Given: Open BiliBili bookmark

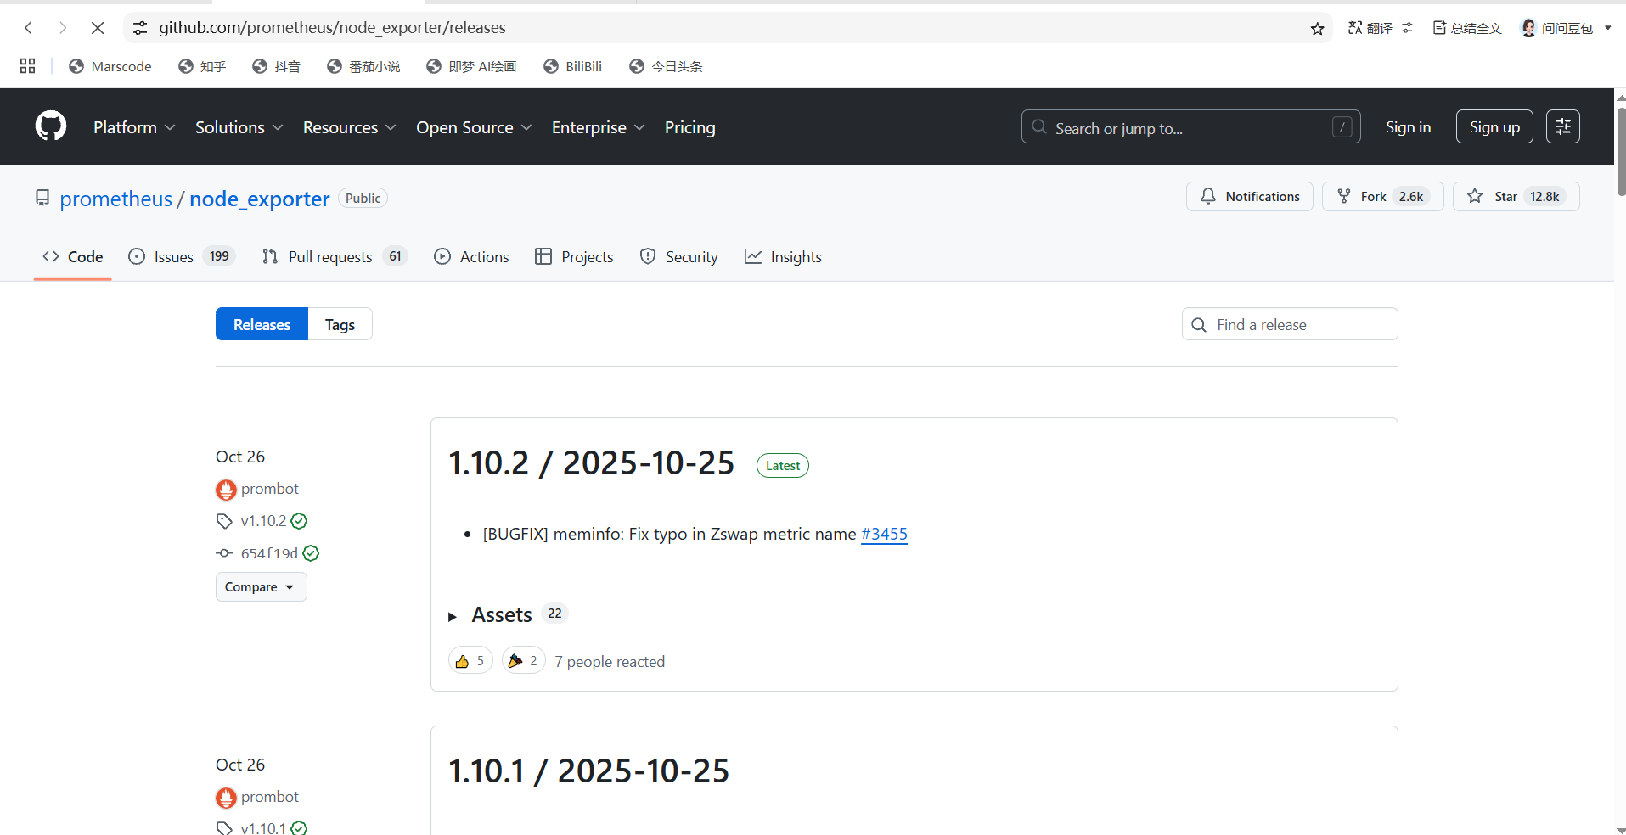Looking at the screenshot, I should [572, 66].
